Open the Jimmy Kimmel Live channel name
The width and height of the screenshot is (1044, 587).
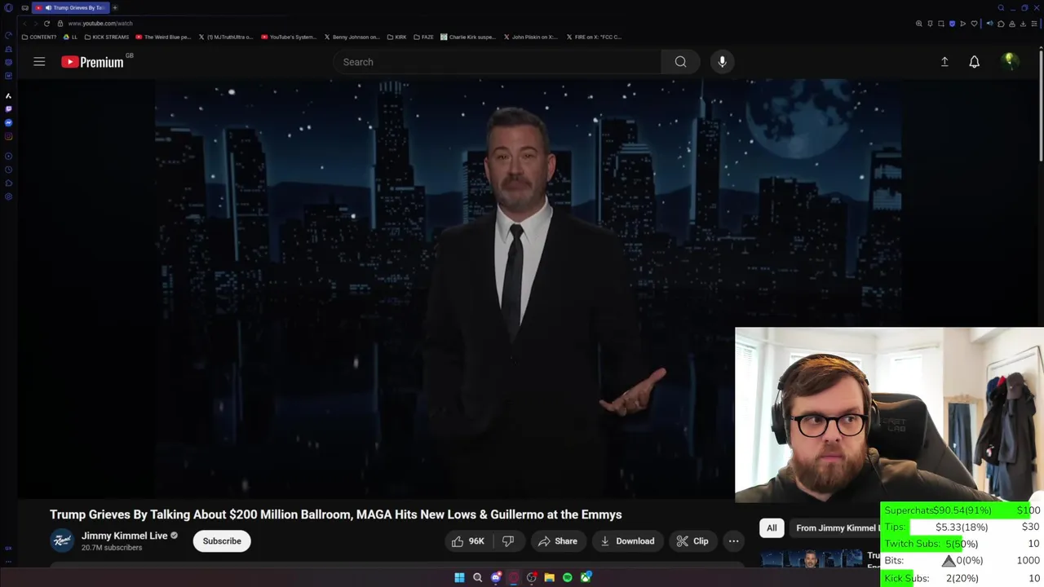click(124, 536)
